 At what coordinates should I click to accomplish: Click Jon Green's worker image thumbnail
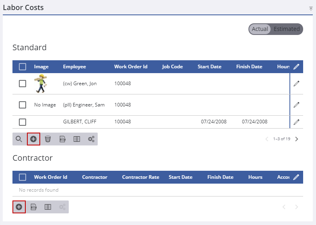[41, 84]
